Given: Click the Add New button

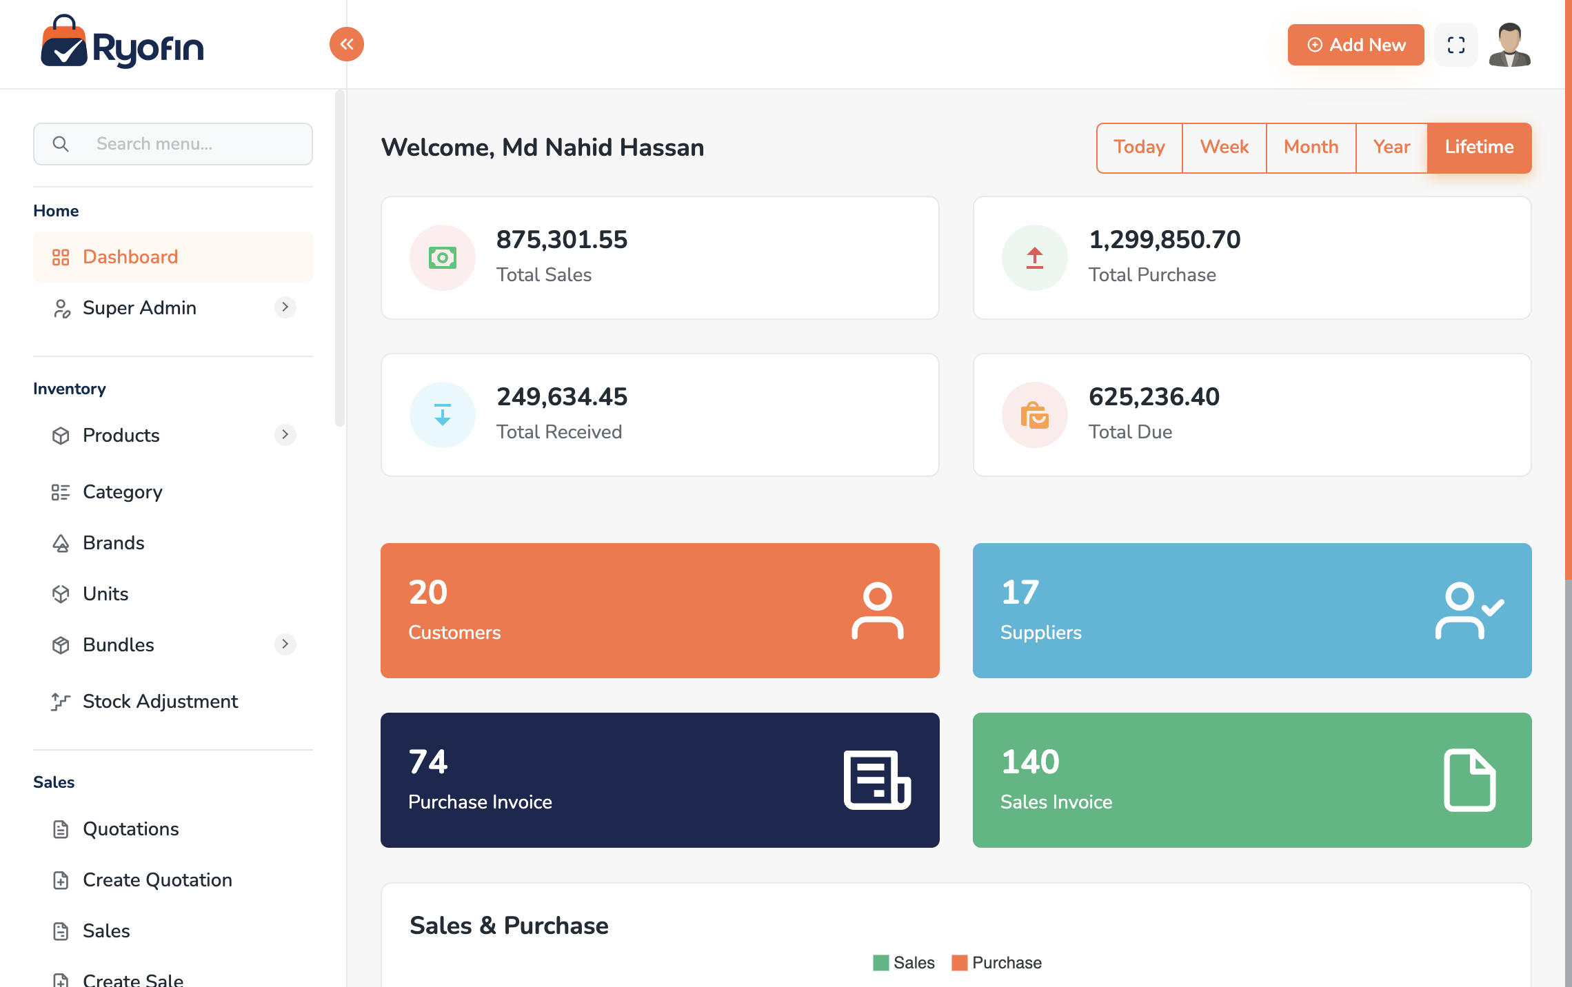Looking at the screenshot, I should 1356,45.
